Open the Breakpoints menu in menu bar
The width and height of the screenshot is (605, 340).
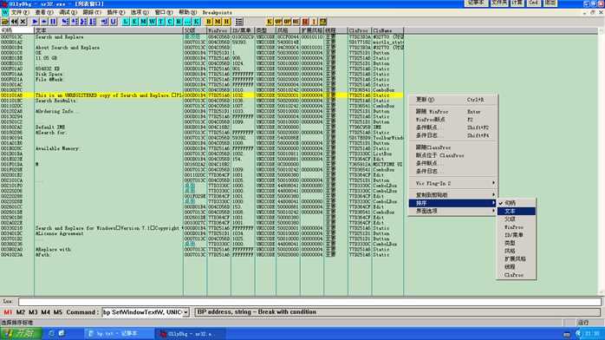pyautogui.click(x=218, y=13)
